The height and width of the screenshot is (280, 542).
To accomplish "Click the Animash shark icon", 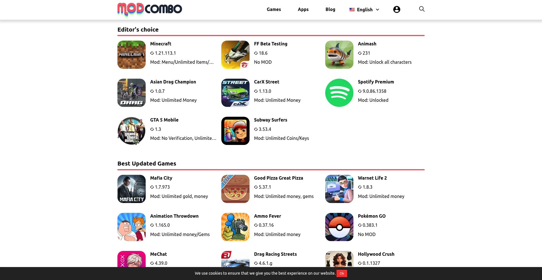I will coord(339,55).
